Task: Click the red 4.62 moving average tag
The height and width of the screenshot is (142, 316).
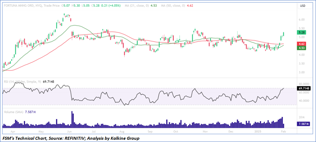Action: (302, 44)
